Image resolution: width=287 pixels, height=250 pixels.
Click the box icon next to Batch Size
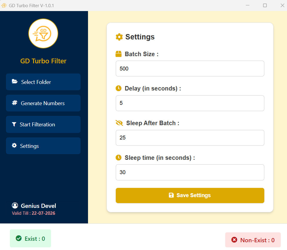119,54
